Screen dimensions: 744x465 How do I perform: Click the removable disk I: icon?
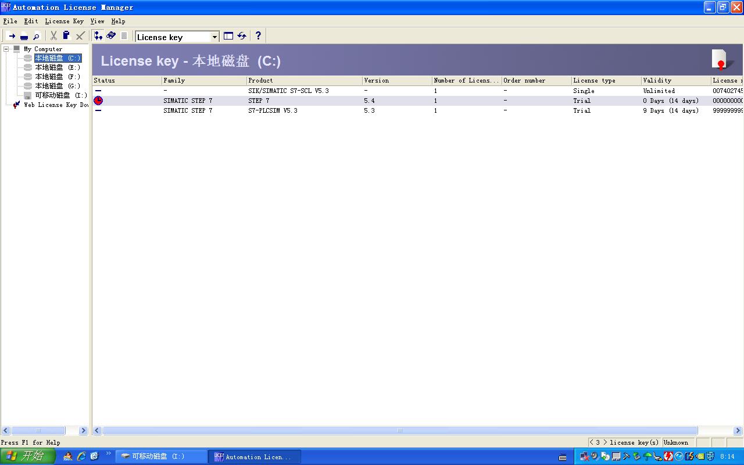point(28,95)
